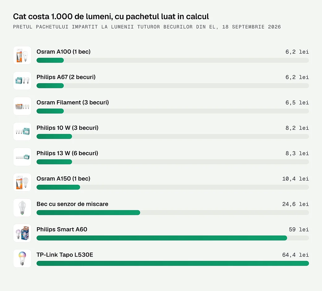Click the Philips A67 value '6,2 lei'
The image size is (322, 291).
click(x=297, y=77)
